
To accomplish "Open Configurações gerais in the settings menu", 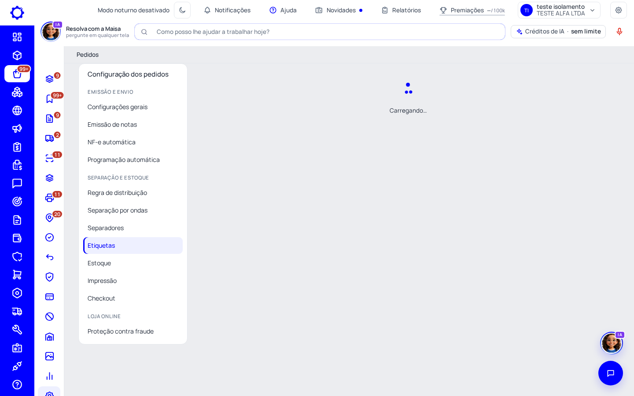I will tap(133, 107).
